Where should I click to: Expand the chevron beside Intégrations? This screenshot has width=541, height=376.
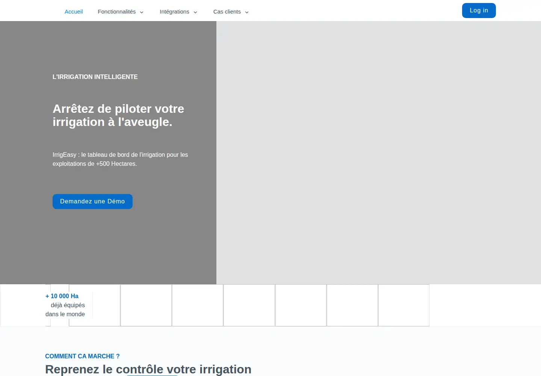195,12
